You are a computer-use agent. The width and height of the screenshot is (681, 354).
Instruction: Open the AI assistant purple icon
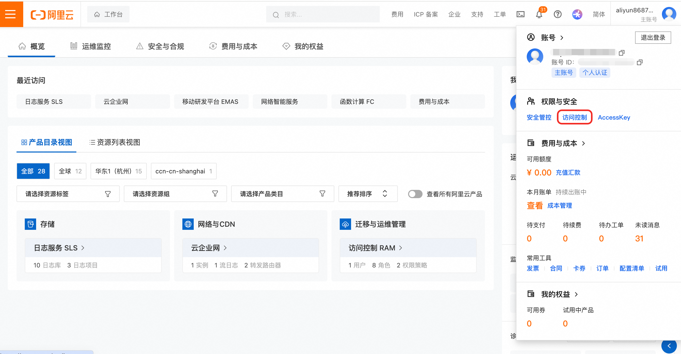tap(577, 14)
